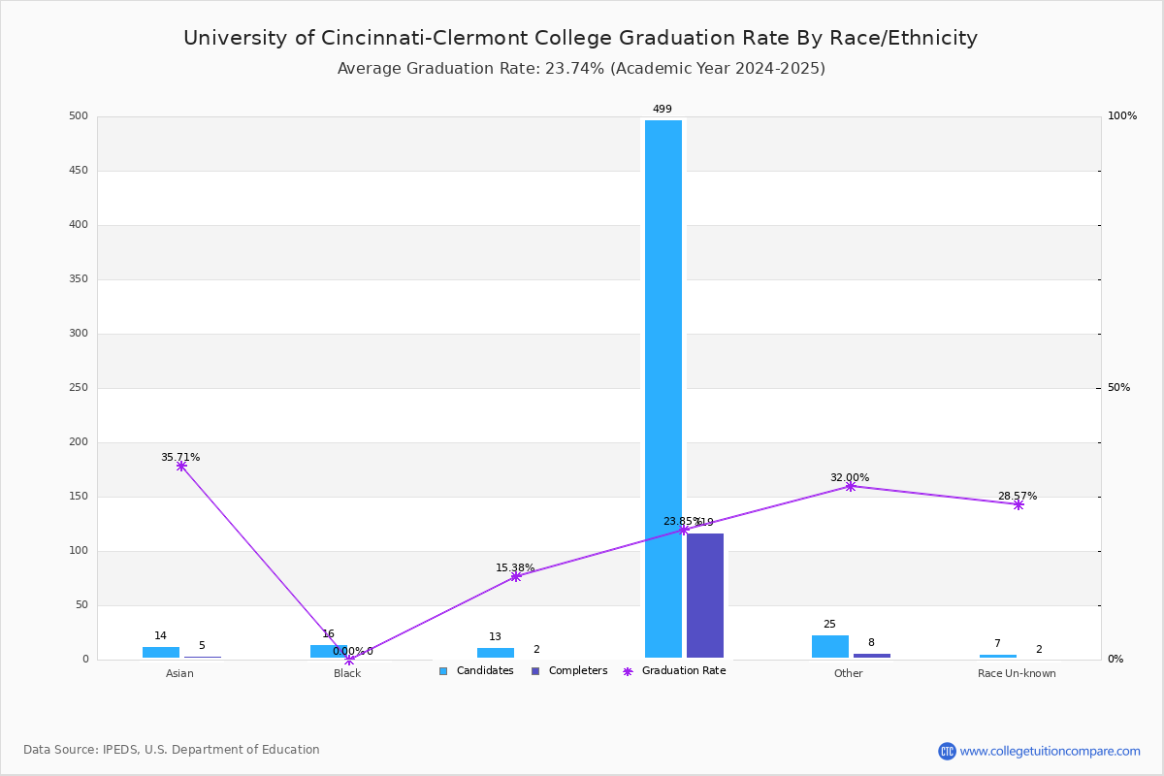
Task: Toggle the Candidates legend label
Action: (485, 671)
